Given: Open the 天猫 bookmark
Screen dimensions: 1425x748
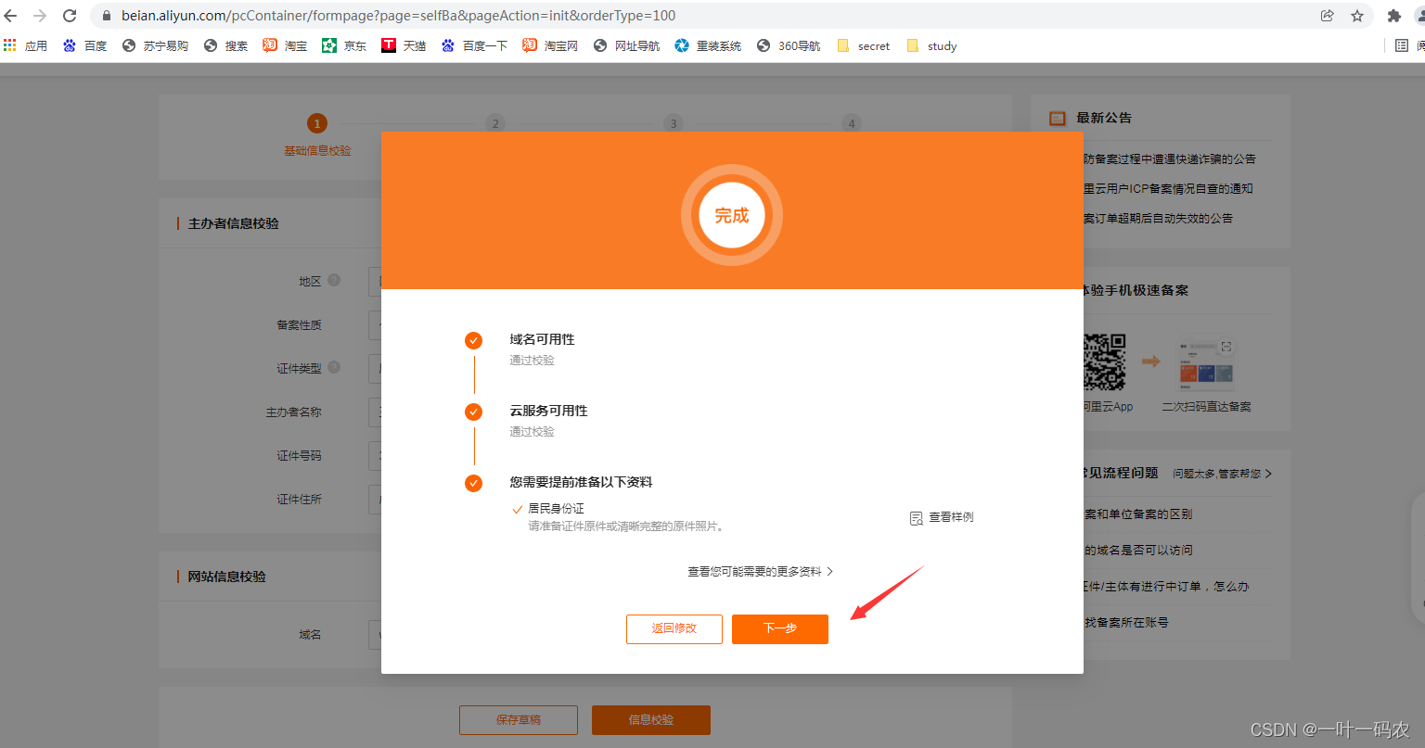Looking at the screenshot, I should pyautogui.click(x=404, y=45).
